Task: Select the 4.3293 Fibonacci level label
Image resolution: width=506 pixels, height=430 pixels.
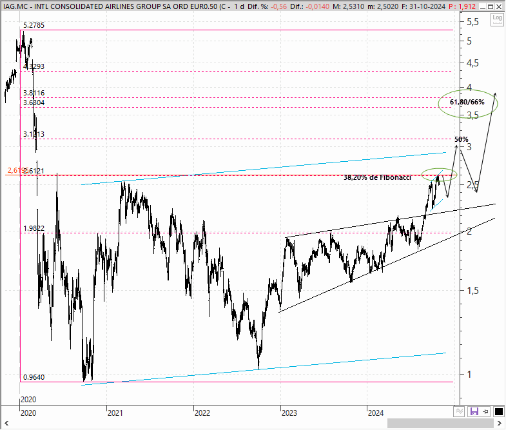Action: pos(34,66)
